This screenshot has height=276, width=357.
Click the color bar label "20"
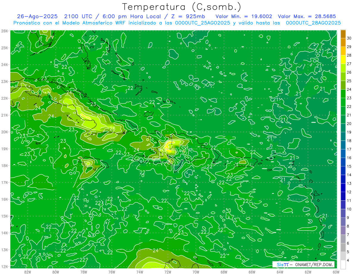(349, 124)
